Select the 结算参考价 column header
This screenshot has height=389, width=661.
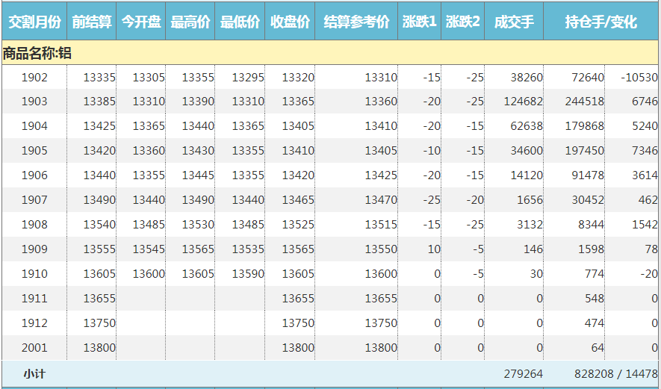(x=356, y=22)
